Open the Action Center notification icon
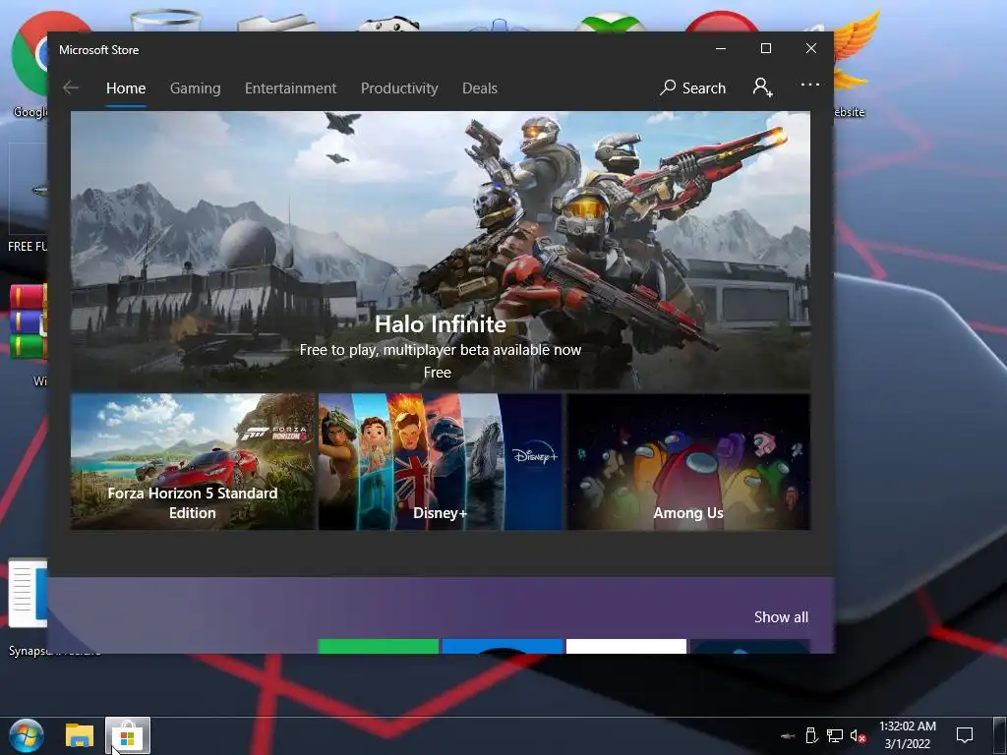Image resolution: width=1007 pixels, height=755 pixels. tap(965, 735)
